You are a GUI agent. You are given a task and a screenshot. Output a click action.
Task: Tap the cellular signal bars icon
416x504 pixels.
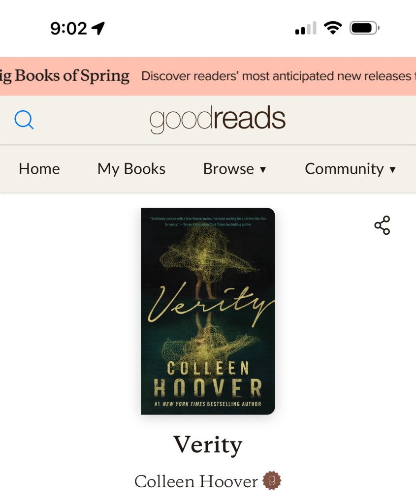pos(306,28)
